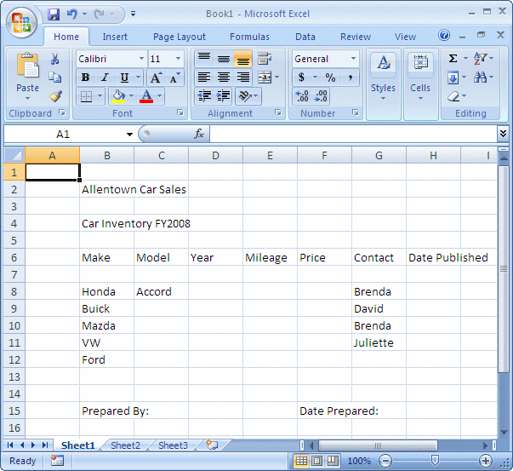Image resolution: width=513 pixels, height=471 pixels.
Task: Toggle Underline formatting
Action: 124,78
